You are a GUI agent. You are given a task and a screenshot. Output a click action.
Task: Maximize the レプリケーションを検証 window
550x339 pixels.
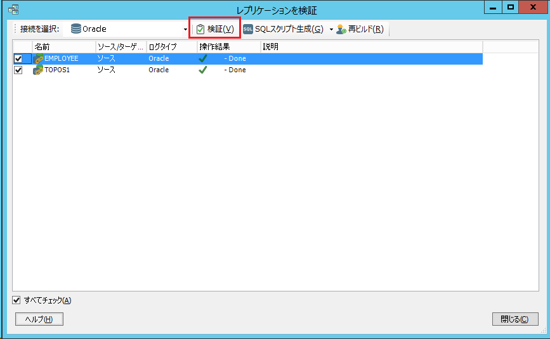510,7
